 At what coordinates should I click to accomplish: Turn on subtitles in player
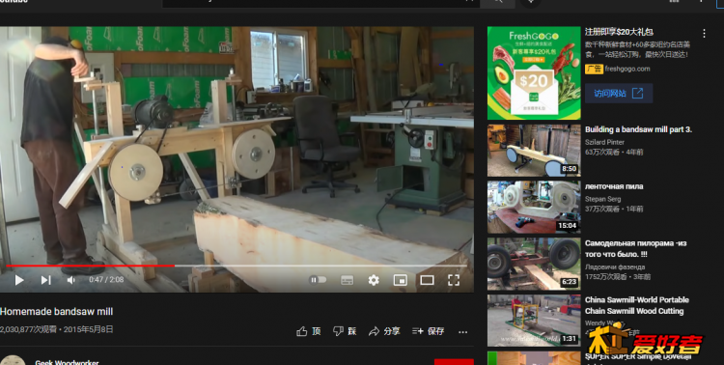(347, 280)
